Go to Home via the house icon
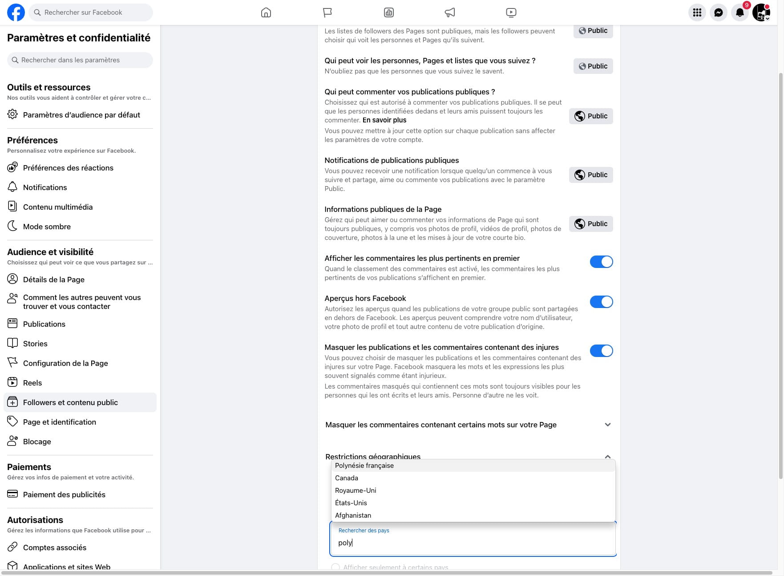 point(266,12)
